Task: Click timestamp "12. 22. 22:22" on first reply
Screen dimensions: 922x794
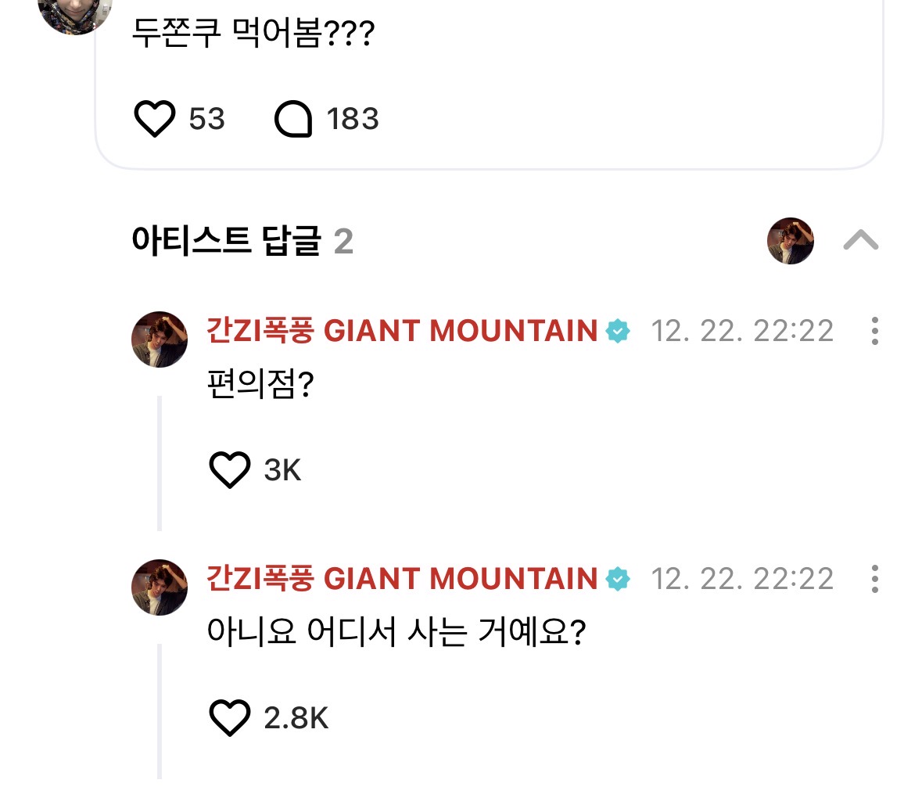Action: coord(743,332)
